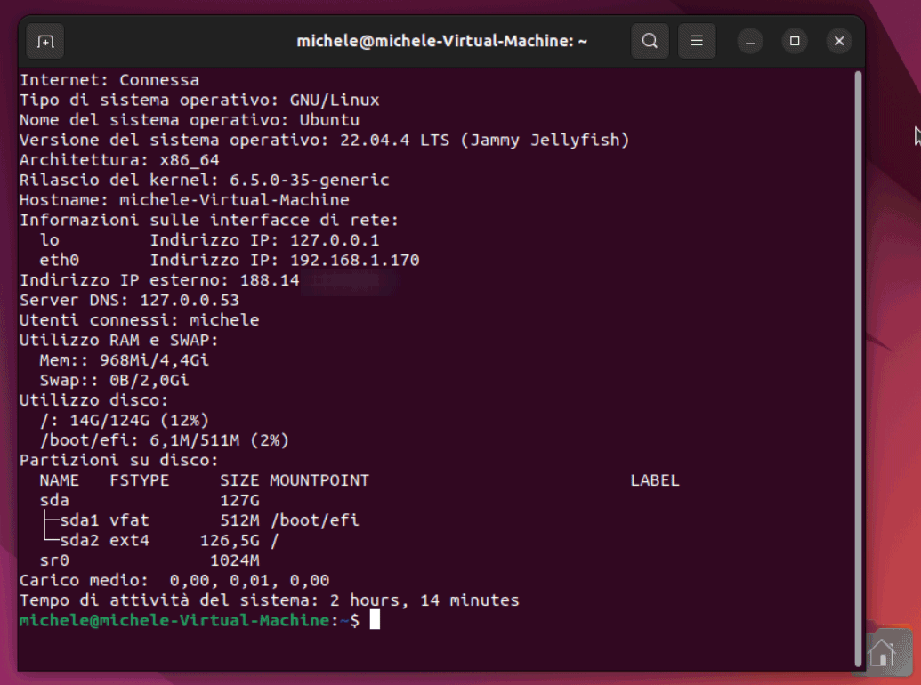Click 'Nome del sistema operativo: Ubuntu' line
This screenshot has width=921, height=685.
coord(190,120)
